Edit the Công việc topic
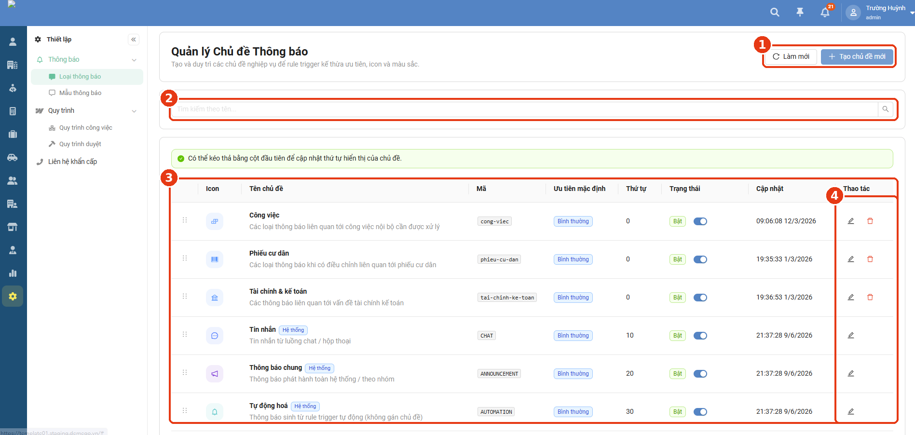This screenshot has width=915, height=435. point(851,221)
